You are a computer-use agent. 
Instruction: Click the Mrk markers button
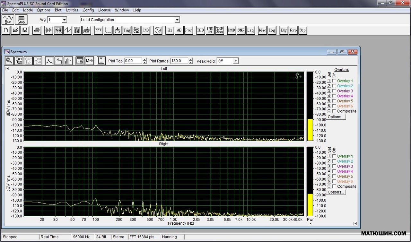point(90,61)
